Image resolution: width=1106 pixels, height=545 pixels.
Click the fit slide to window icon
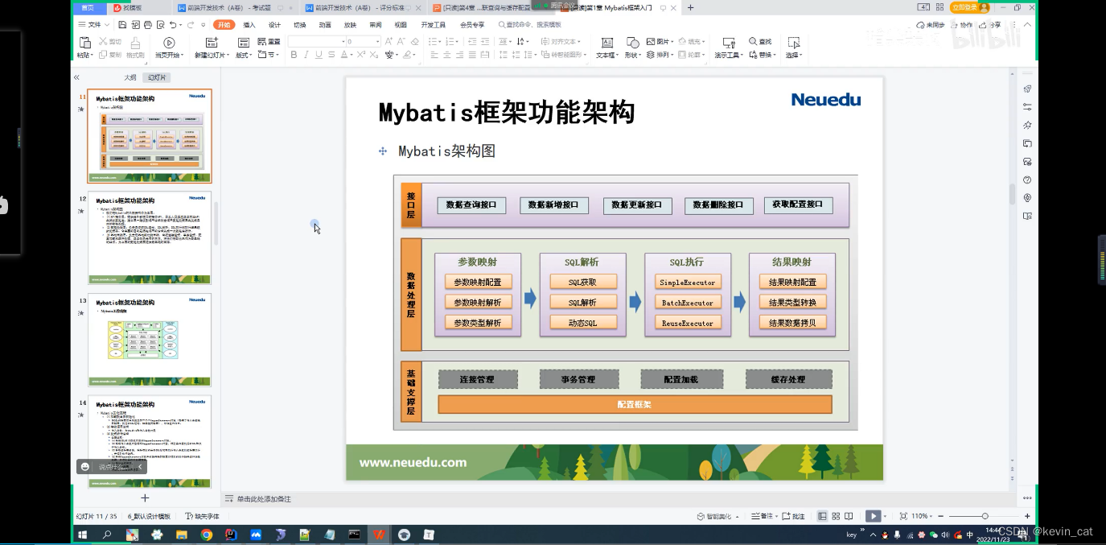[x=903, y=516]
